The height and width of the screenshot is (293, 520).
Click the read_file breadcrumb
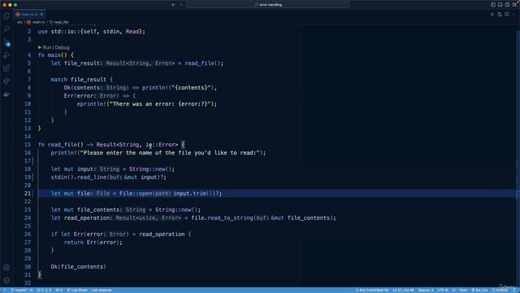tap(61, 22)
